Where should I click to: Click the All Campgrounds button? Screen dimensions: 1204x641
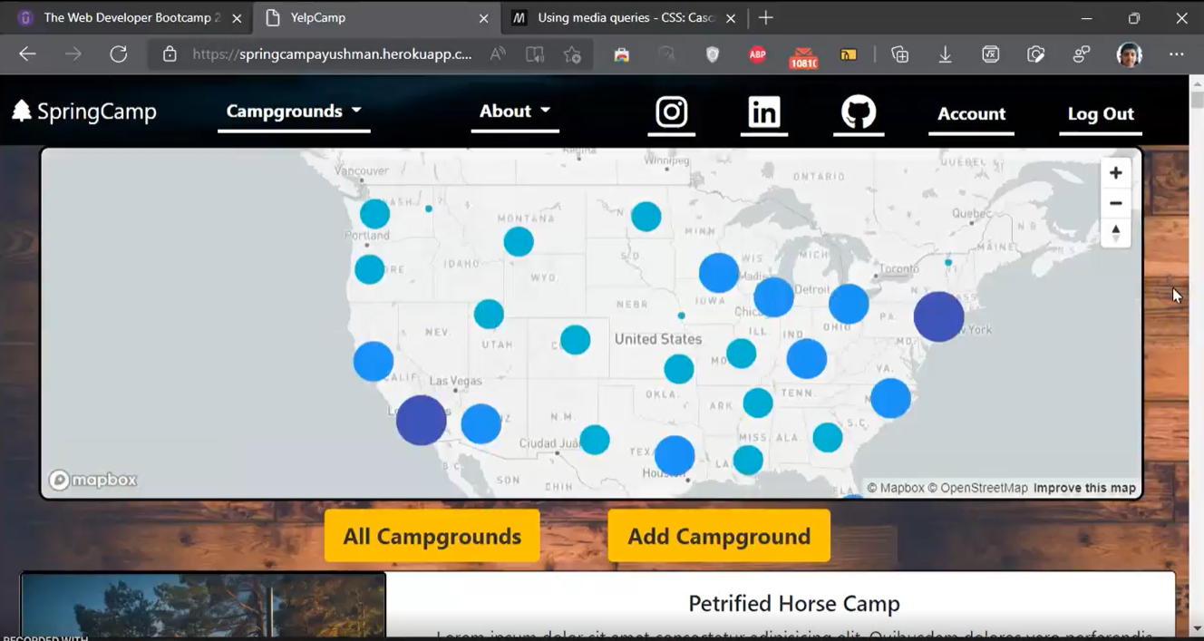432,536
